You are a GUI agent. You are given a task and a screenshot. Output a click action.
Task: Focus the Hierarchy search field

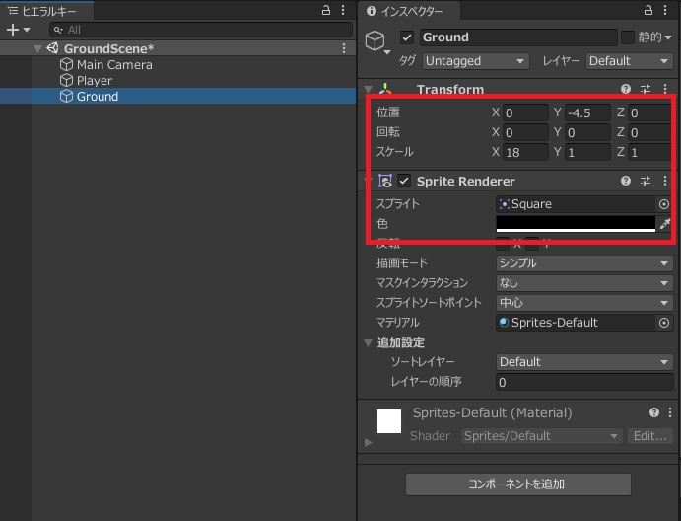coord(201,30)
